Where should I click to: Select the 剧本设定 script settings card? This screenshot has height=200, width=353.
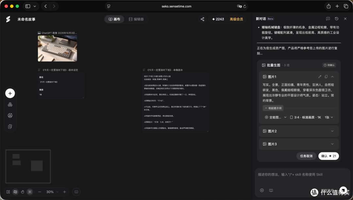(x=61, y=85)
